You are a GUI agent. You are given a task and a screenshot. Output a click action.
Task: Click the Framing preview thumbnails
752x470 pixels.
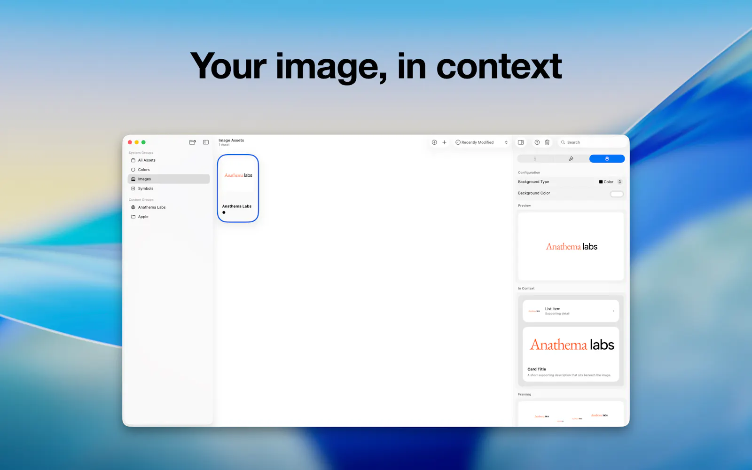[x=571, y=414]
